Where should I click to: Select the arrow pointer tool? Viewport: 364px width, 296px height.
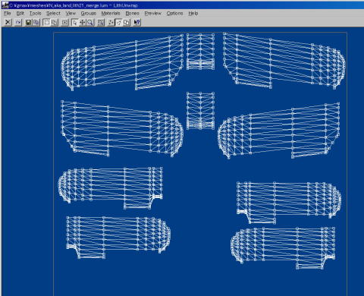click(x=75, y=23)
